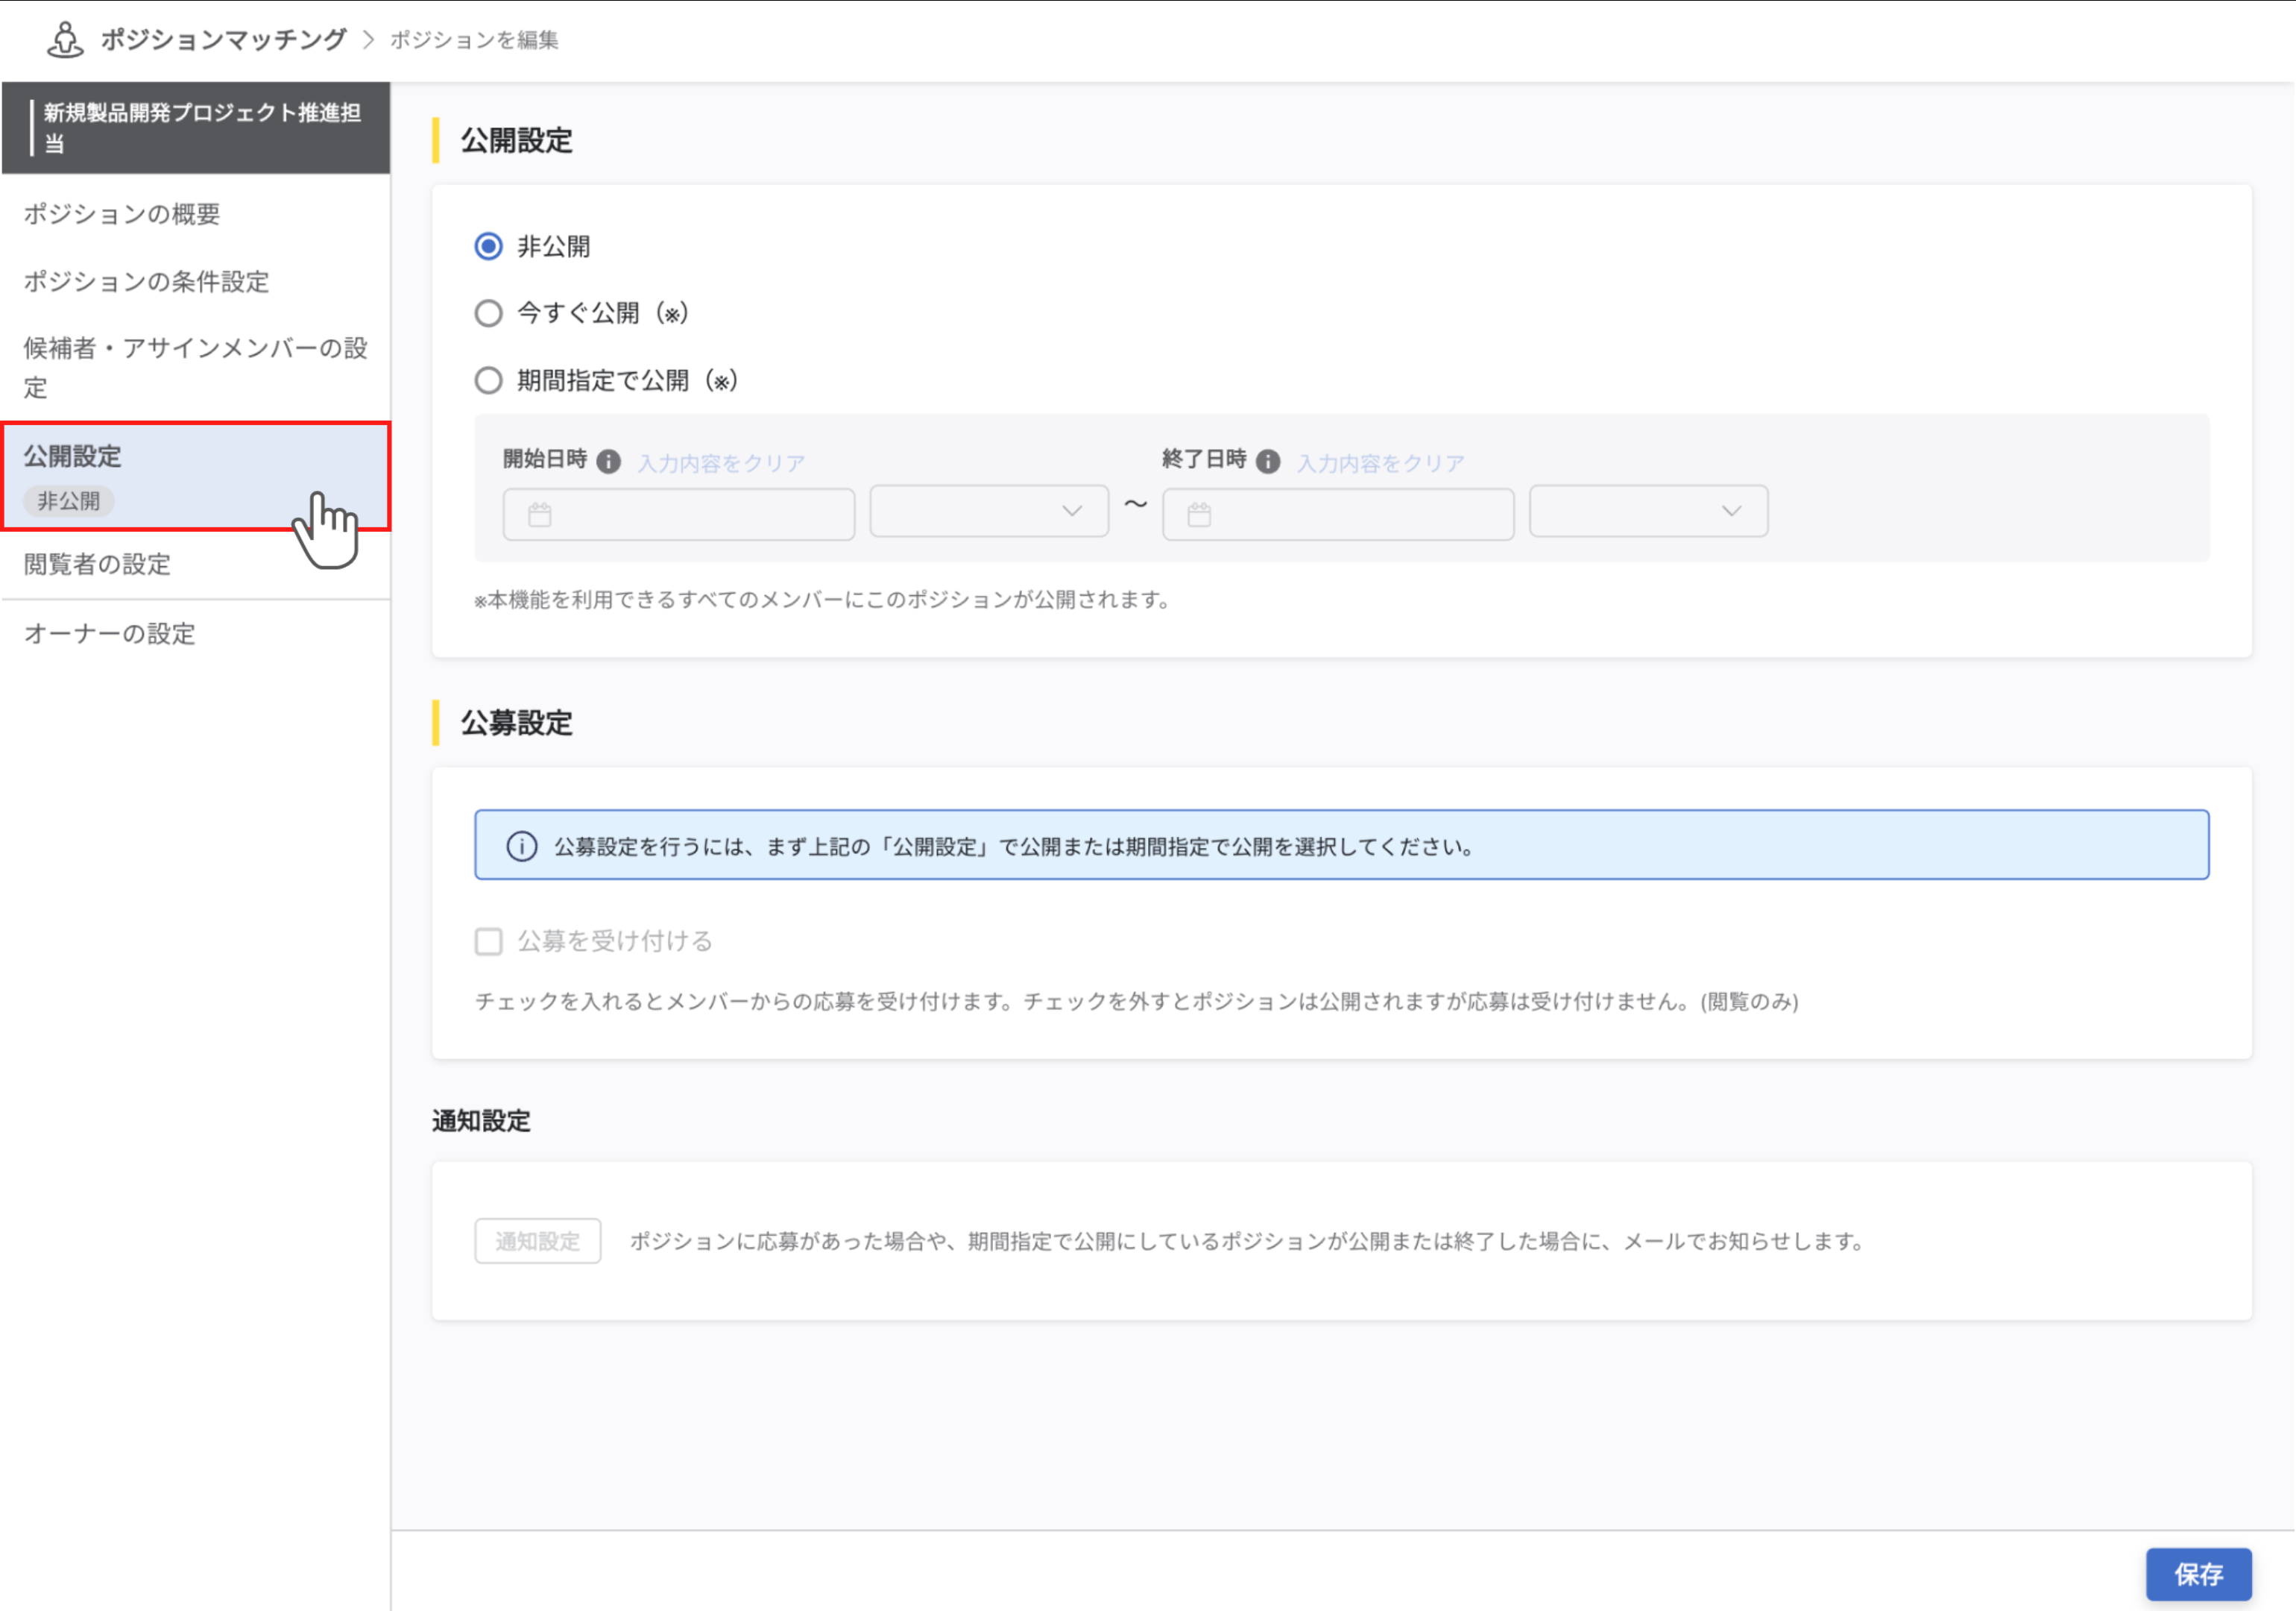
Task: Select 閲覧者の設定 in the sidebar
Action: coord(96,563)
